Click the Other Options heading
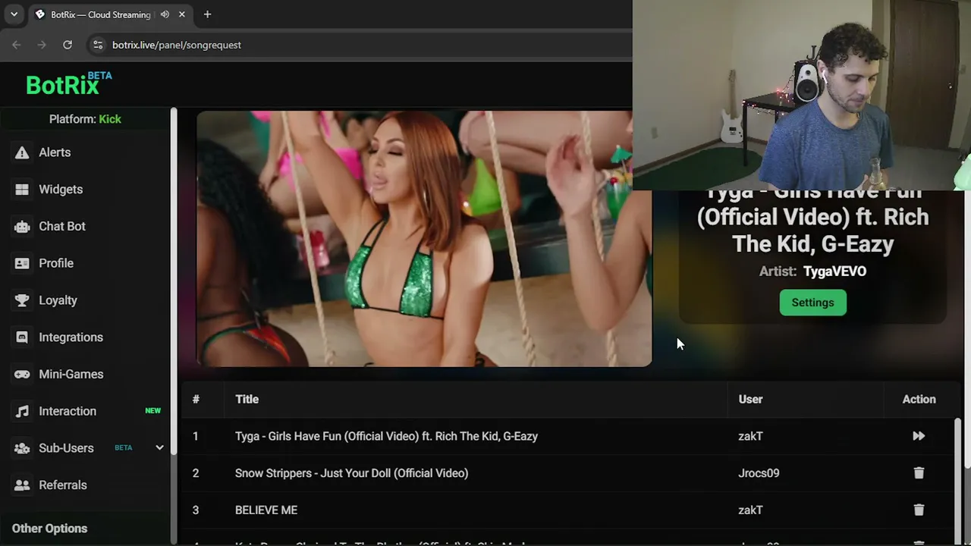Screen dimensions: 971x546 point(49,529)
